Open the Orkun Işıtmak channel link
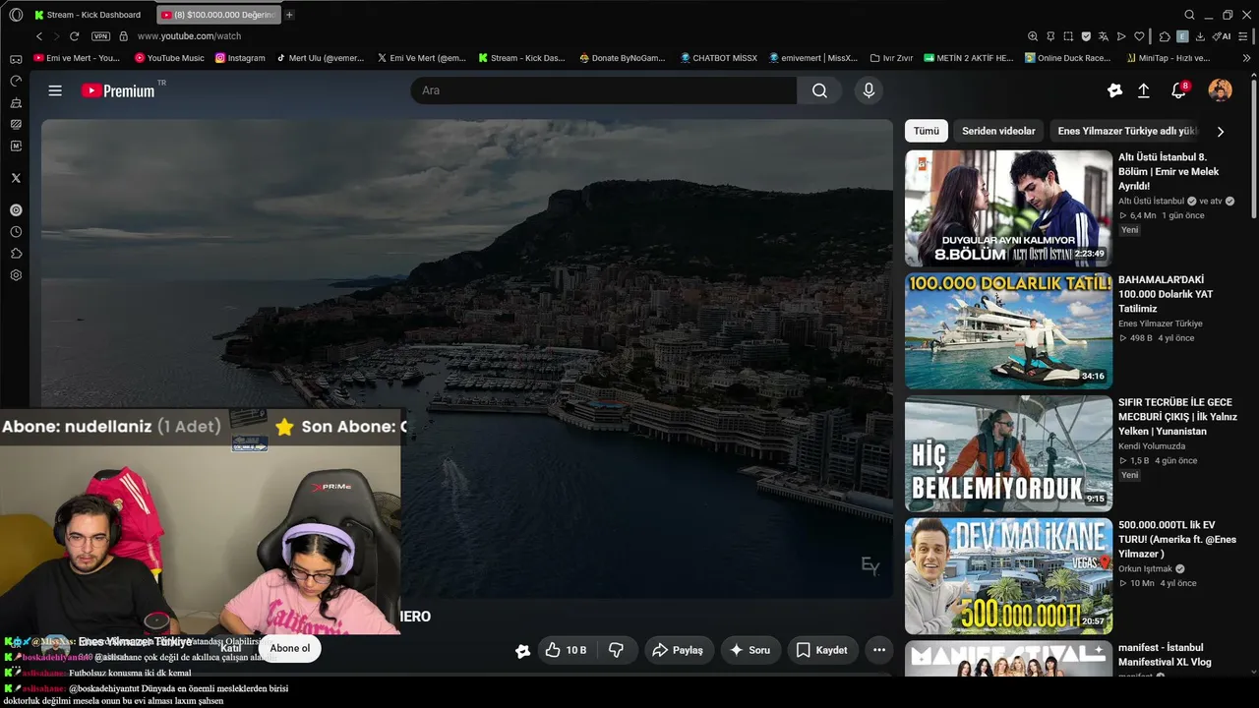Image resolution: width=1259 pixels, height=708 pixels. (x=1146, y=568)
